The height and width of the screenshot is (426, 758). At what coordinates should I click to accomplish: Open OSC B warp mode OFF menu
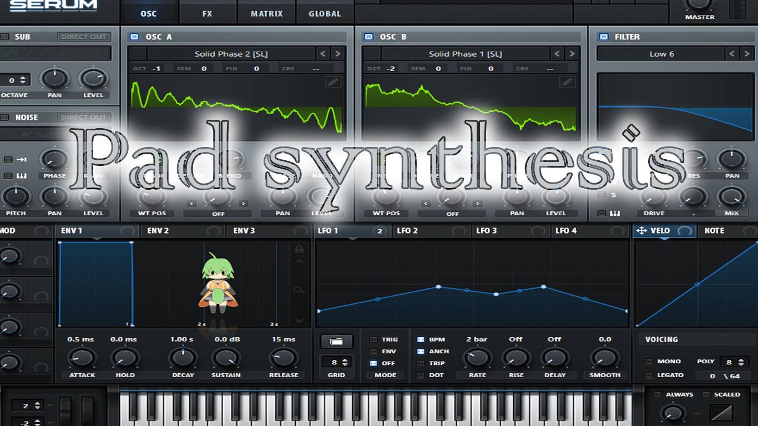[452, 214]
